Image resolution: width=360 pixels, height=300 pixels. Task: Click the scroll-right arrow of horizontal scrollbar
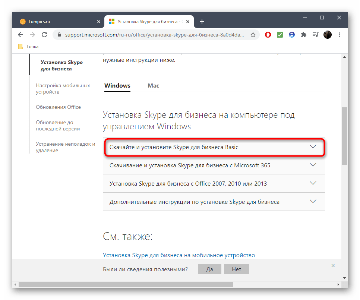coord(338,285)
